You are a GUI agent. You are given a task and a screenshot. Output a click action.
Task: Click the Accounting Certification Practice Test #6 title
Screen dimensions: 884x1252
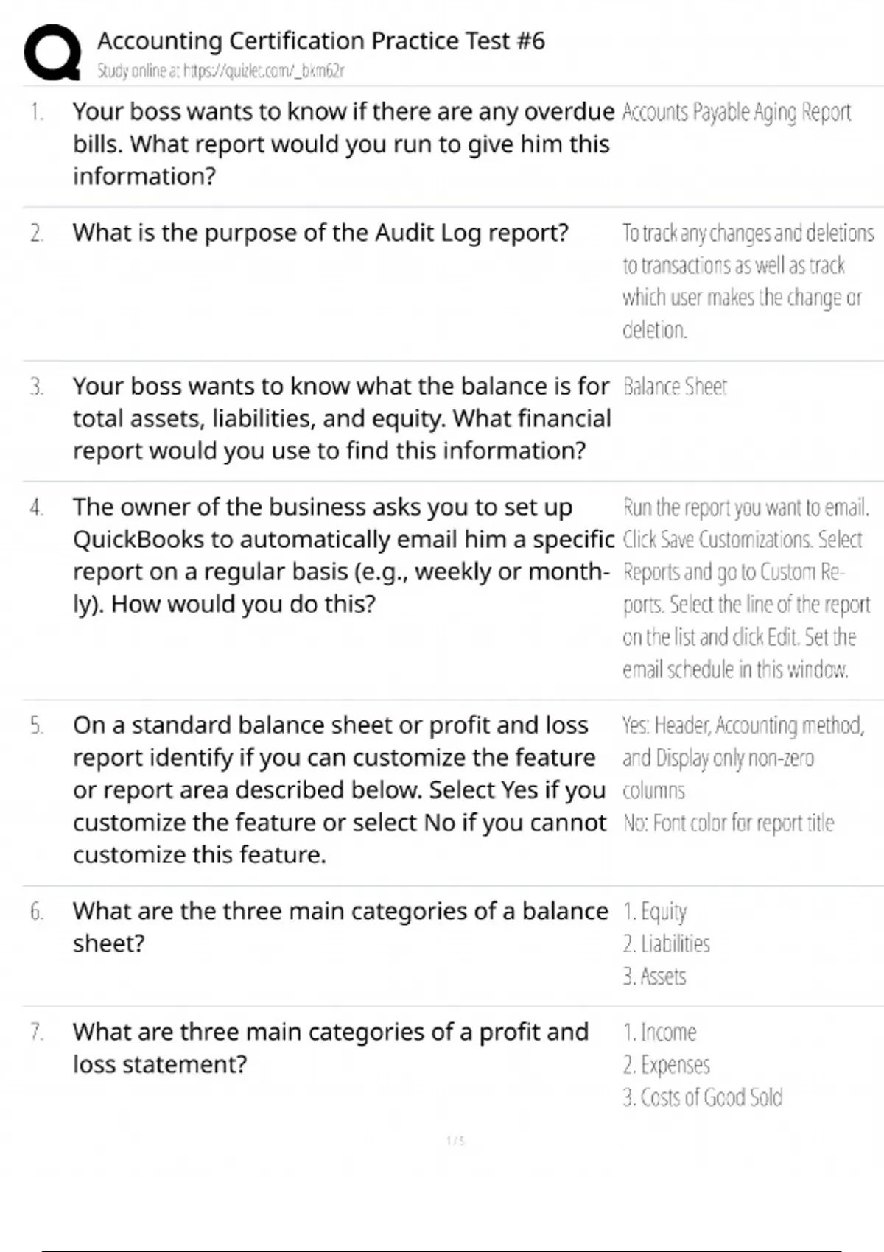pyautogui.click(x=321, y=41)
